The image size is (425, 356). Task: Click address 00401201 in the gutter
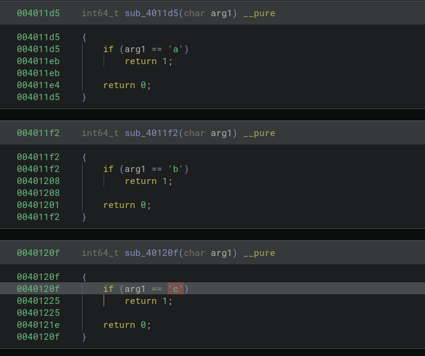(x=38, y=205)
